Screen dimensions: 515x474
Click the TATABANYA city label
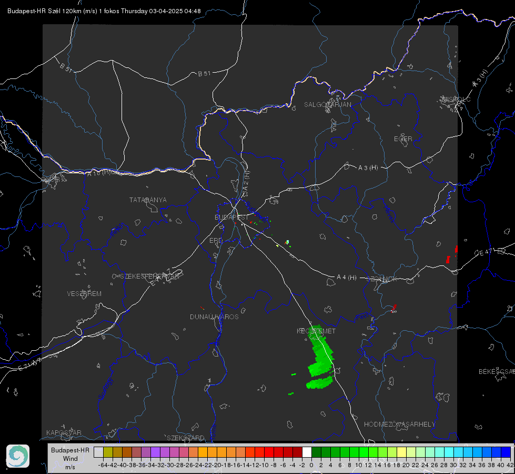click(148, 200)
